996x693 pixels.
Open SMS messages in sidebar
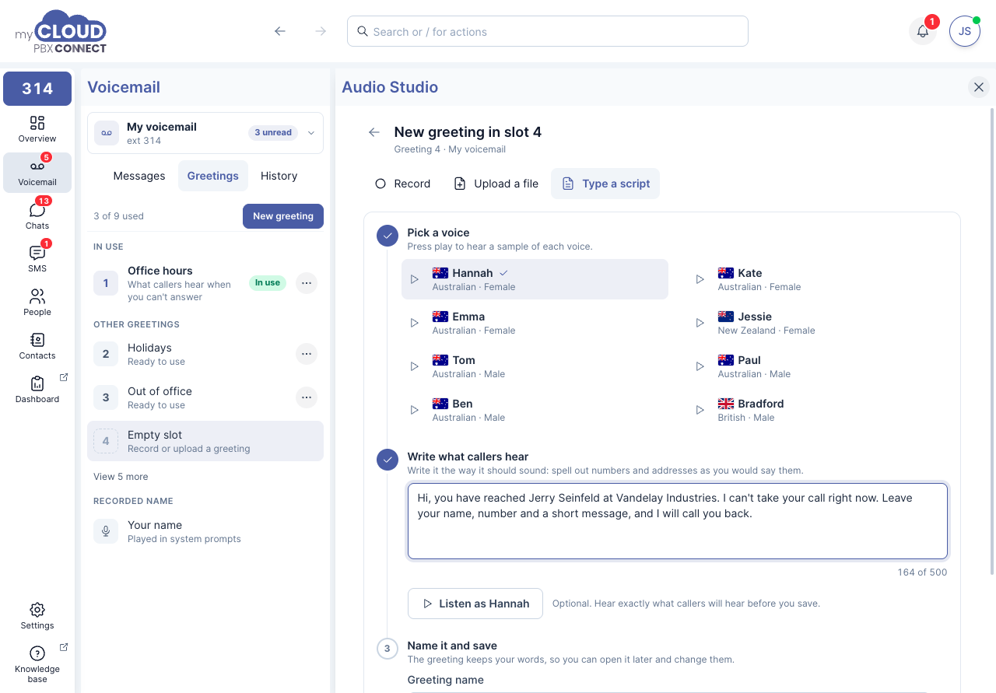(37, 259)
